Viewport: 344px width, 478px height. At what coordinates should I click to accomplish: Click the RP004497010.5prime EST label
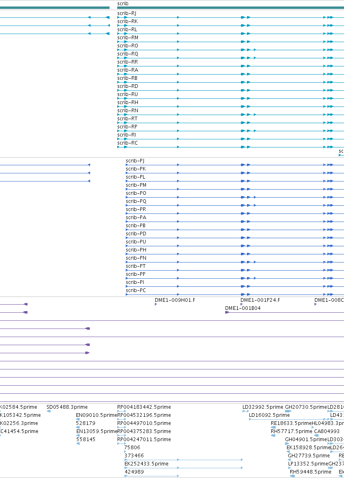click(144, 423)
